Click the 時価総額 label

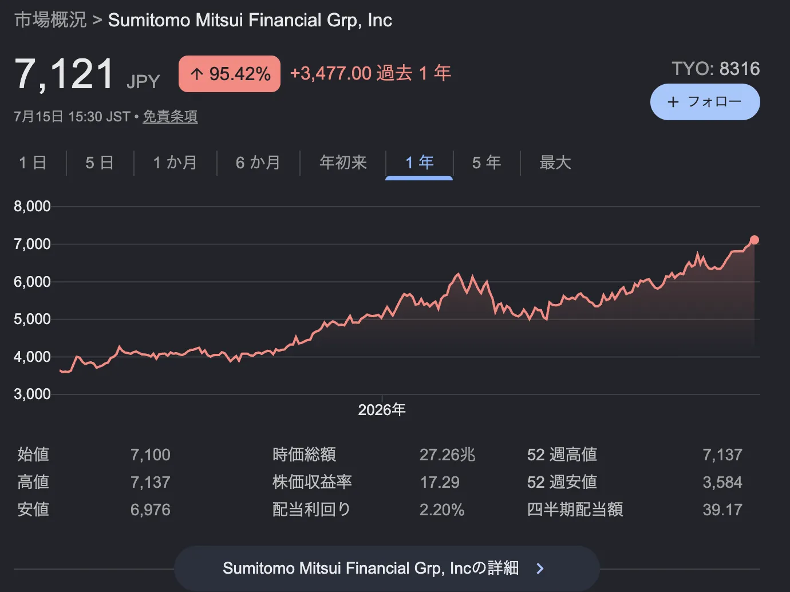tap(305, 455)
